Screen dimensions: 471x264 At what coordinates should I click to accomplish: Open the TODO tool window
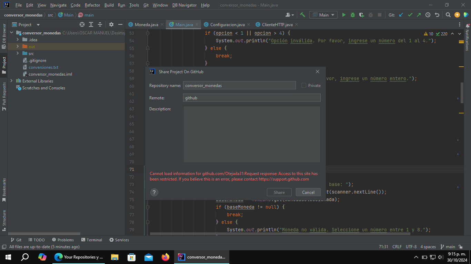click(36, 240)
